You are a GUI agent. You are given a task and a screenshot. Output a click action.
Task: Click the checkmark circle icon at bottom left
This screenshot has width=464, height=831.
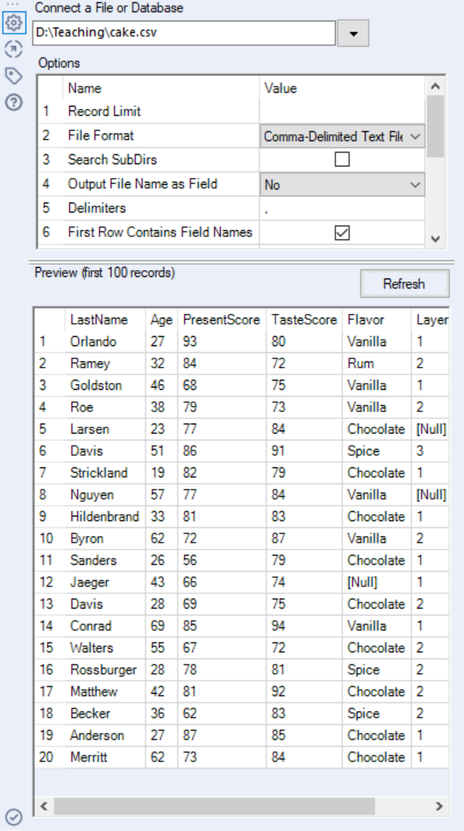(x=14, y=817)
